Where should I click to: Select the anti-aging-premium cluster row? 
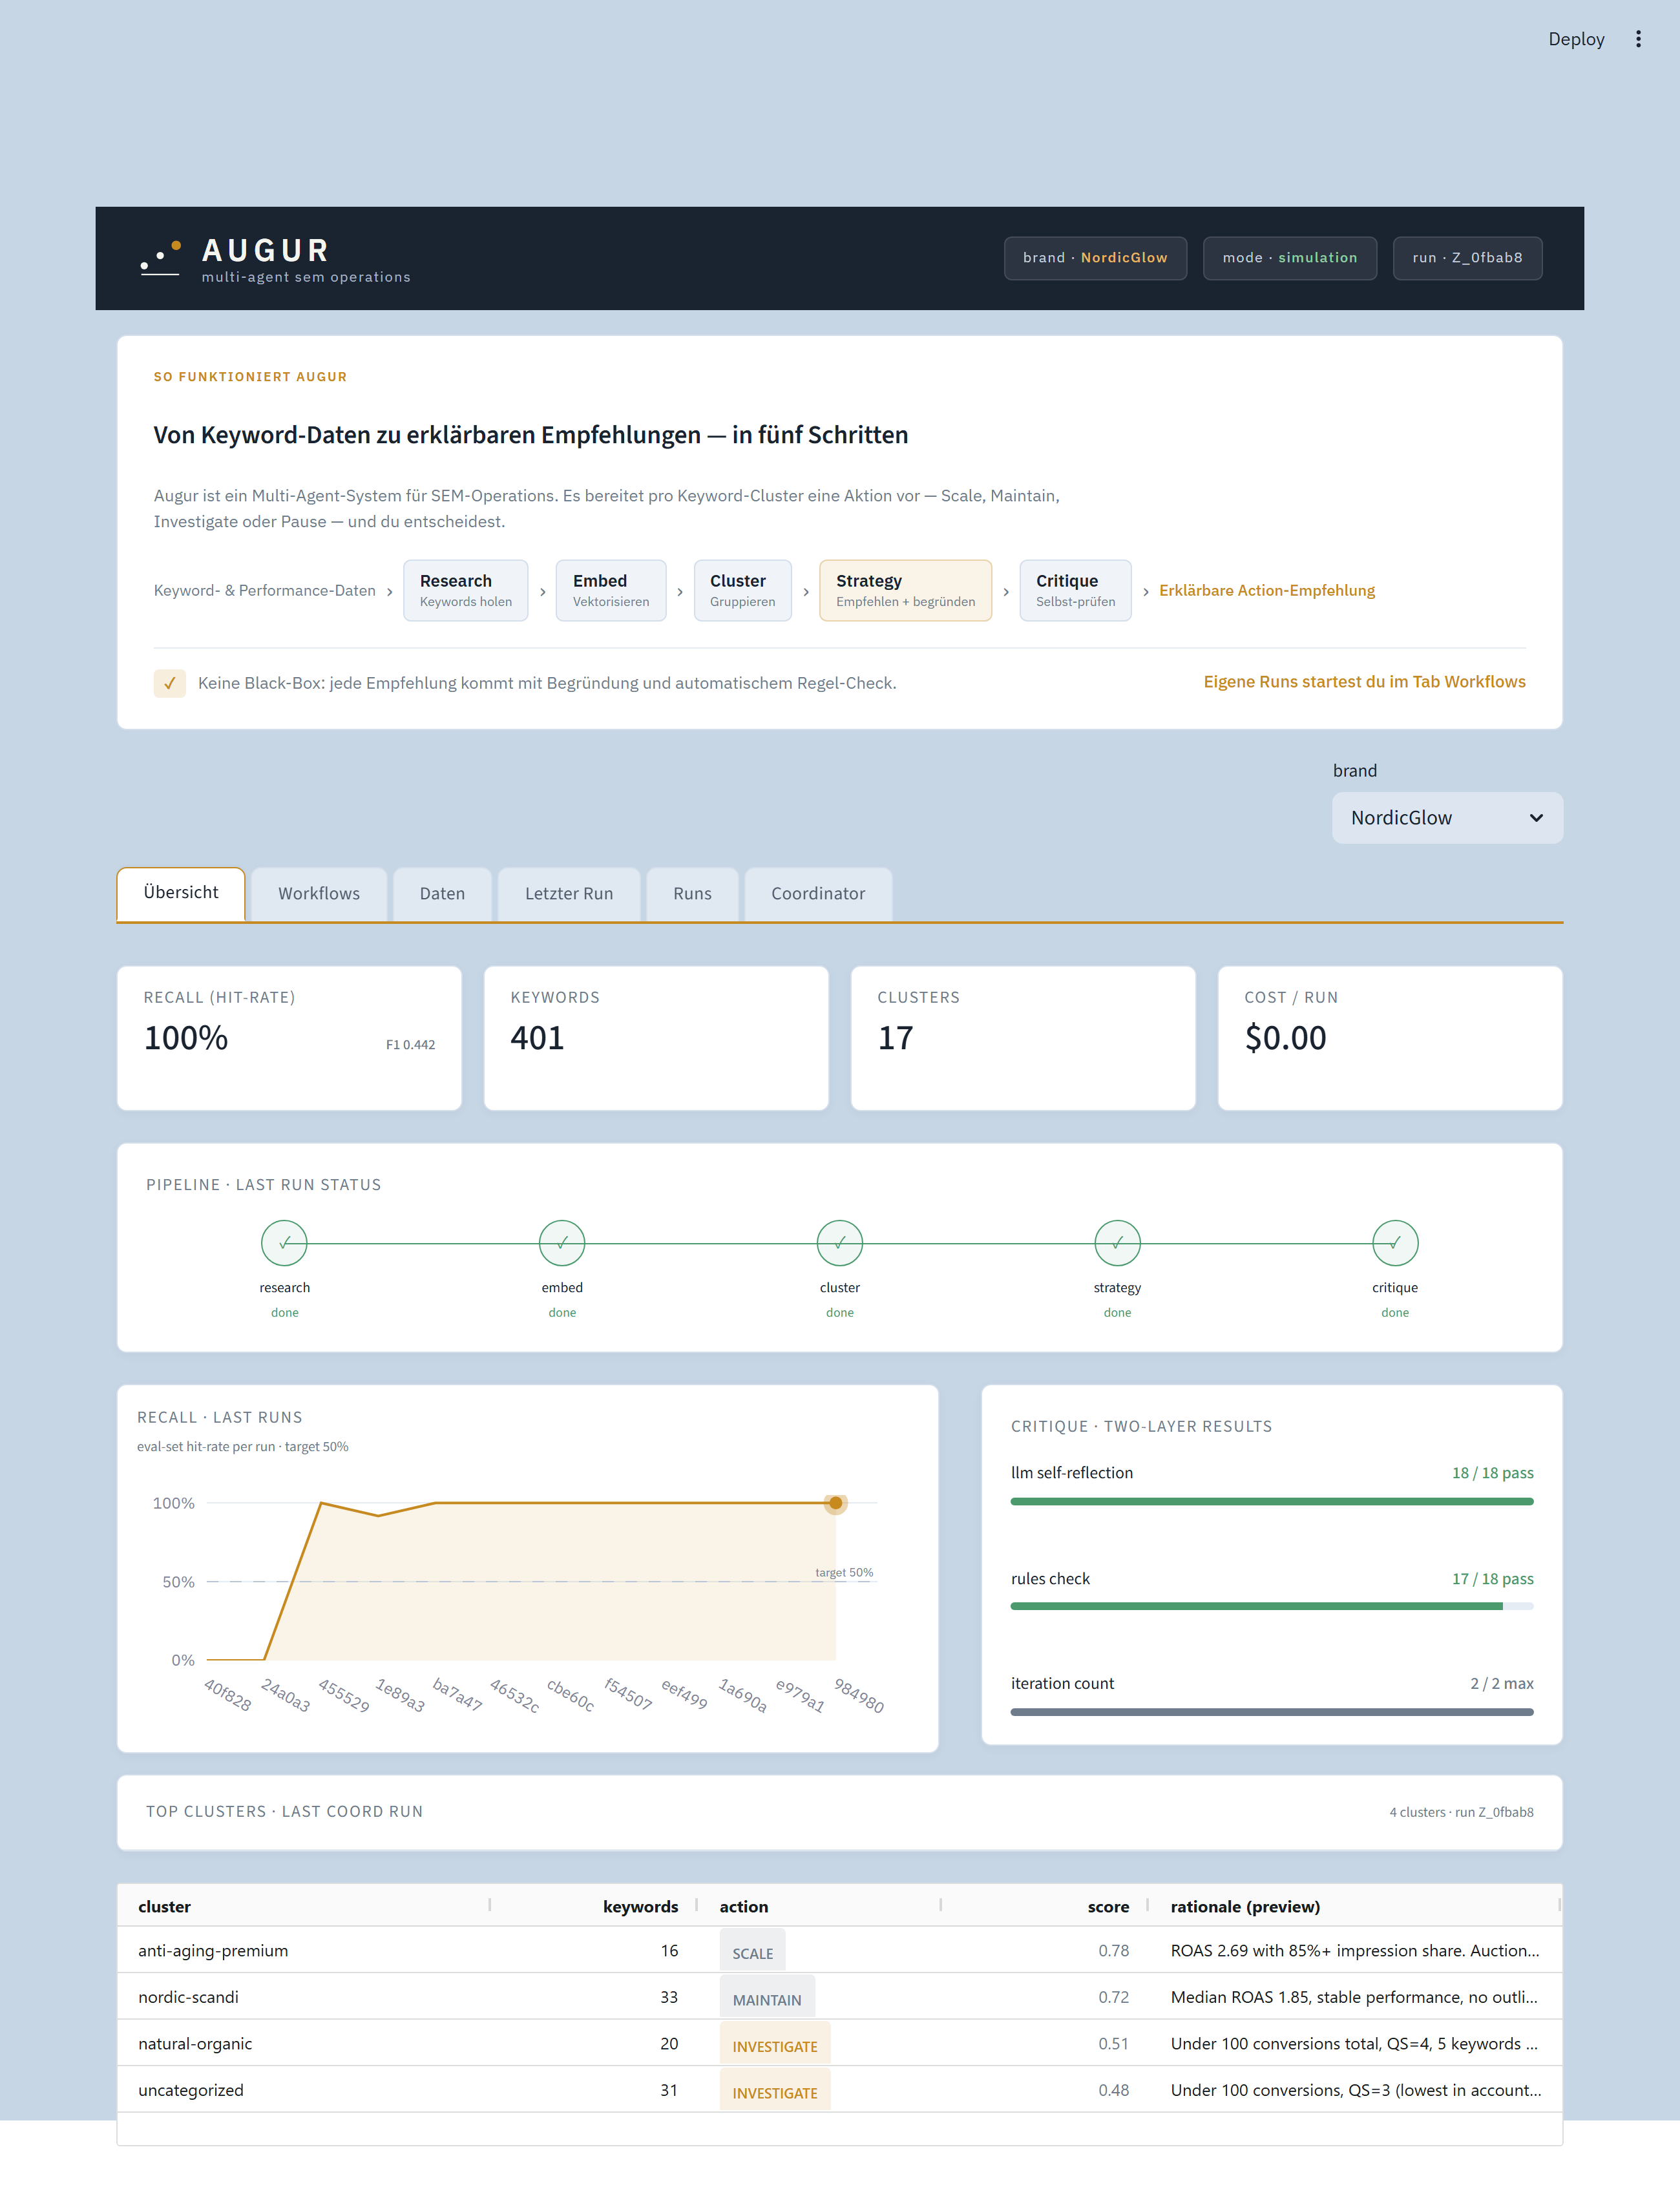click(x=840, y=1950)
